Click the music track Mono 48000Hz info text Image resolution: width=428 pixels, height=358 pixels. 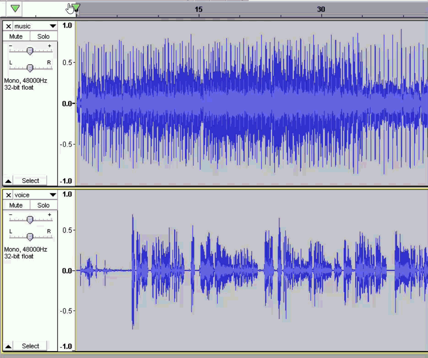pyautogui.click(x=26, y=81)
